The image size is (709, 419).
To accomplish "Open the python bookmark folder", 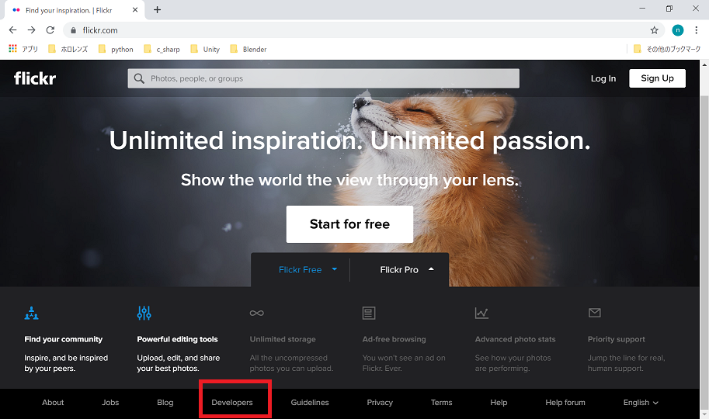I will [116, 49].
